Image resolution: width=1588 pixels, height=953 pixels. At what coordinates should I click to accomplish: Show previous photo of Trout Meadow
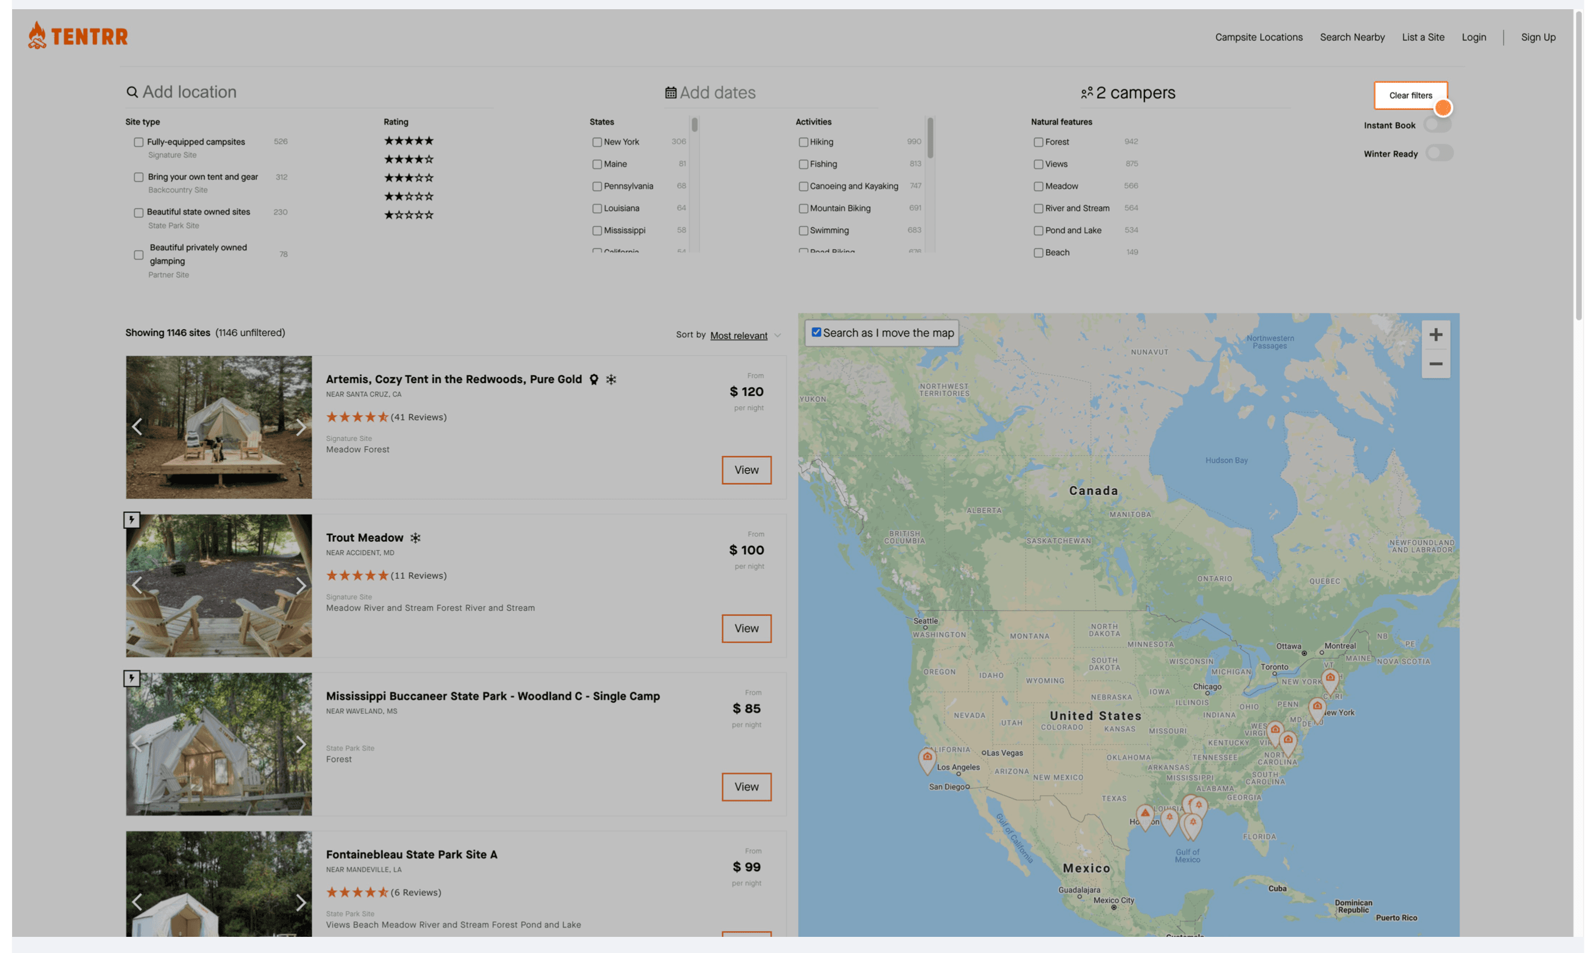pos(137,585)
